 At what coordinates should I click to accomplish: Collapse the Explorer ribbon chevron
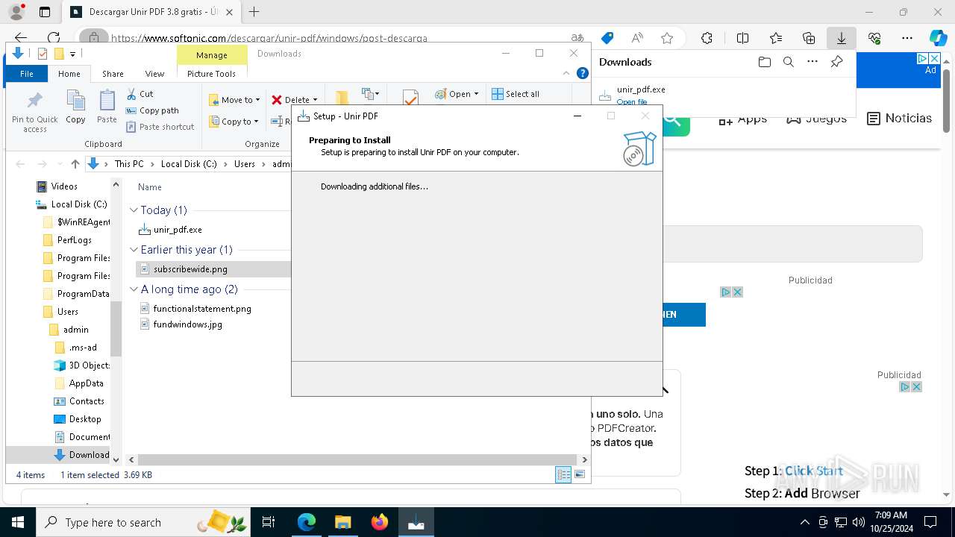tap(566, 73)
